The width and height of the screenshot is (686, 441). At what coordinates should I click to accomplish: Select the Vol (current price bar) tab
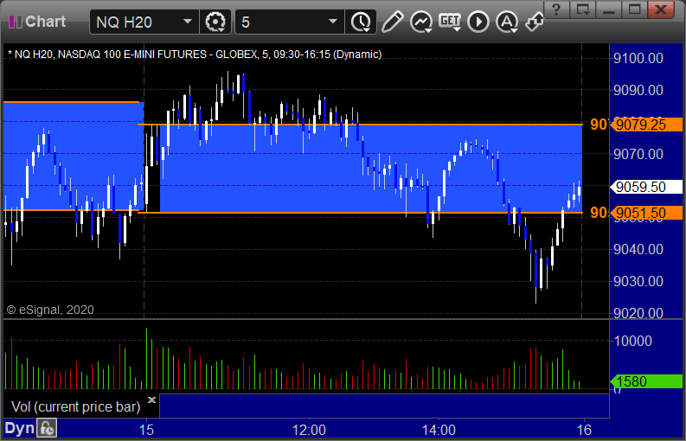(75, 407)
